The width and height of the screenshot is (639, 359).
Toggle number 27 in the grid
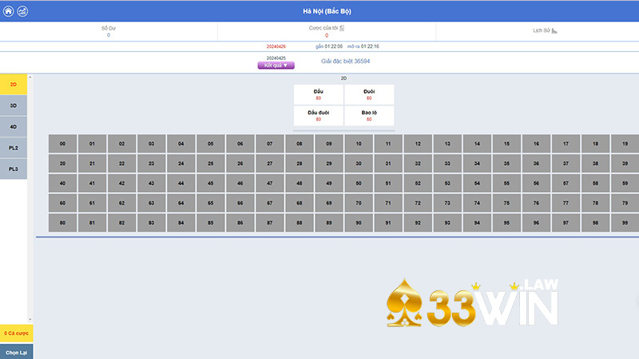270,163
